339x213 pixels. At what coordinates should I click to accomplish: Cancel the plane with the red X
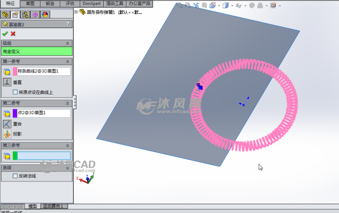coord(13,34)
